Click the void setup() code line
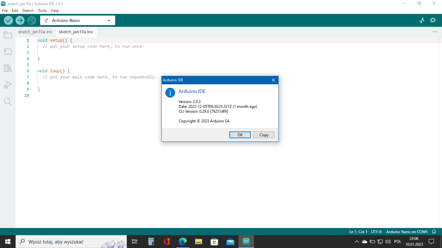This screenshot has height=248, width=442. click(55, 40)
